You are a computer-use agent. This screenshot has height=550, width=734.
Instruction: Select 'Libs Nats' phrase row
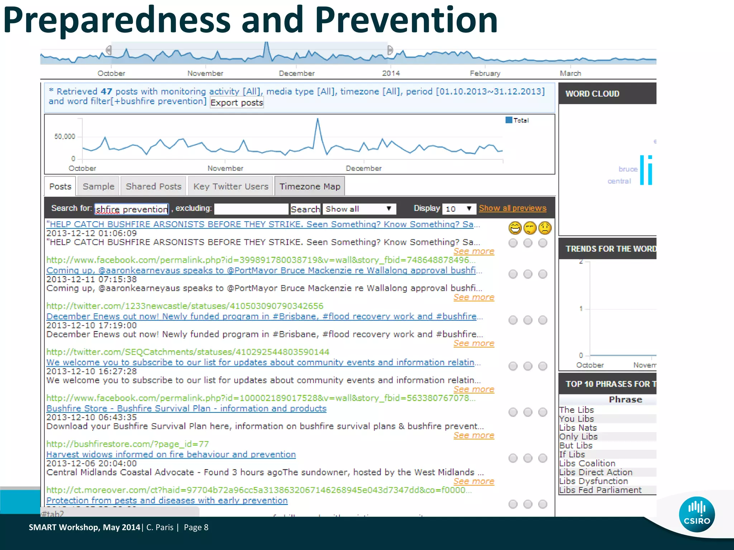click(608, 428)
